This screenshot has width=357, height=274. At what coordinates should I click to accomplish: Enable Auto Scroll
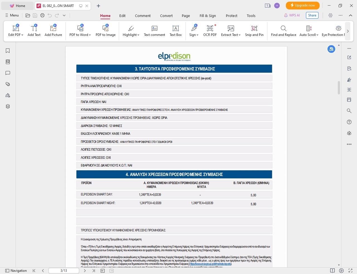coord(309,30)
